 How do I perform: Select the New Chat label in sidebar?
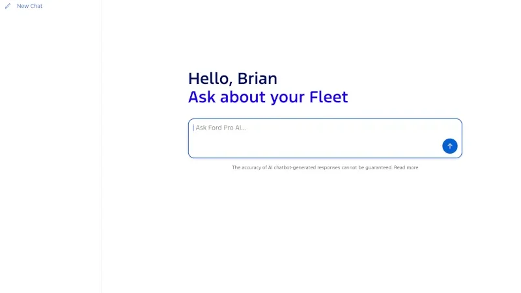[x=29, y=6]
